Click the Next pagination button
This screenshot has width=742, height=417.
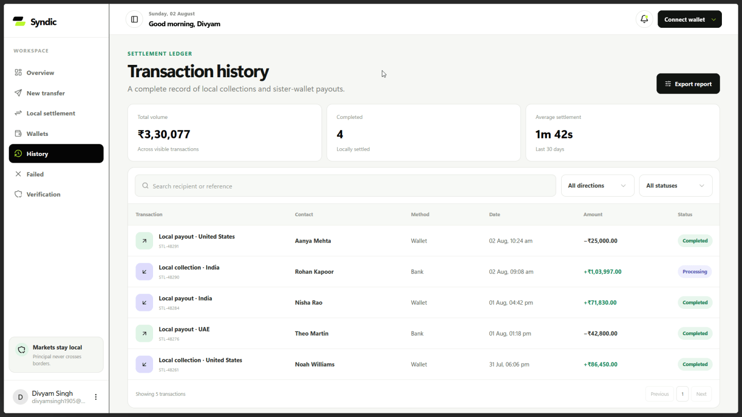click(x=701, y=394)
